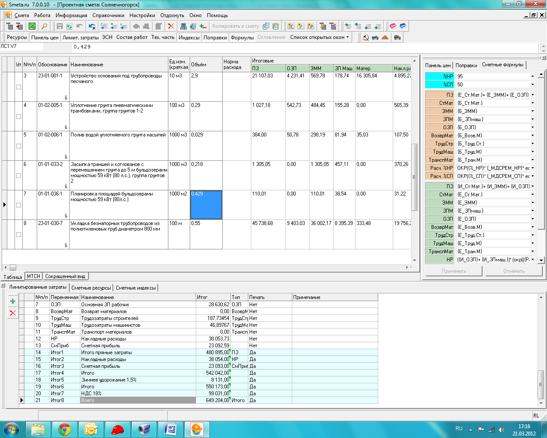Switch to the Поправки tab in right panel
547x438 pixels.
click(x=466, y=65)
